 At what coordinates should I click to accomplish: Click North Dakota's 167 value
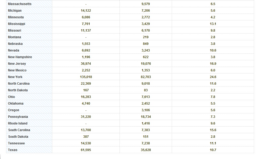pyautogui.click(x=86, y=90)
